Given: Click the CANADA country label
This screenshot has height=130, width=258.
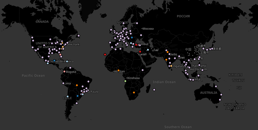Looking at the screenshot, I should (x=42, y=22).
